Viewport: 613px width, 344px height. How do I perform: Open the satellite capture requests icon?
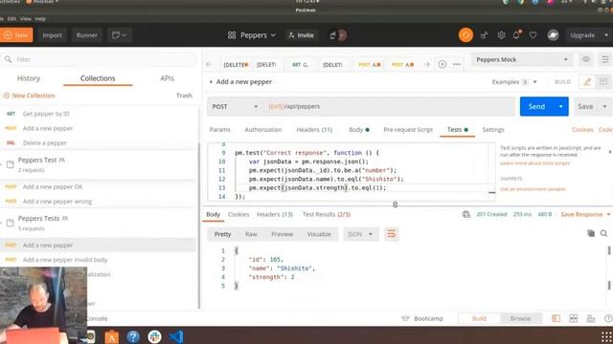click(484, 35)
